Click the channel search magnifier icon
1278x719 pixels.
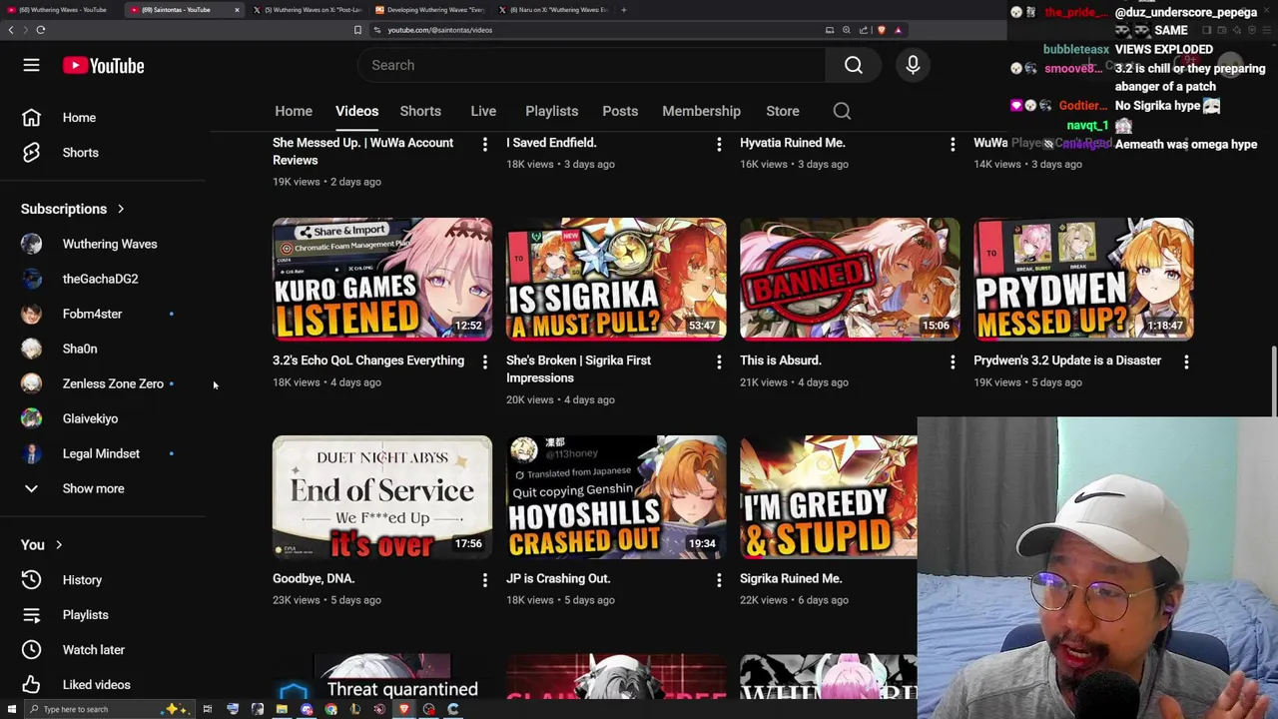(842, 111)
